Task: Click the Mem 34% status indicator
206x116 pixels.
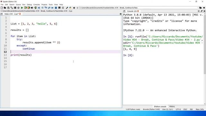Action: [200, 110]
